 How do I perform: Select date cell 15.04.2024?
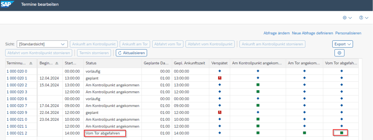(x=50, y=85)
